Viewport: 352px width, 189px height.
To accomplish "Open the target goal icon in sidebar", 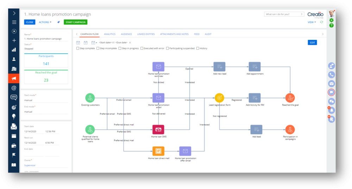I will pos(14,107).
